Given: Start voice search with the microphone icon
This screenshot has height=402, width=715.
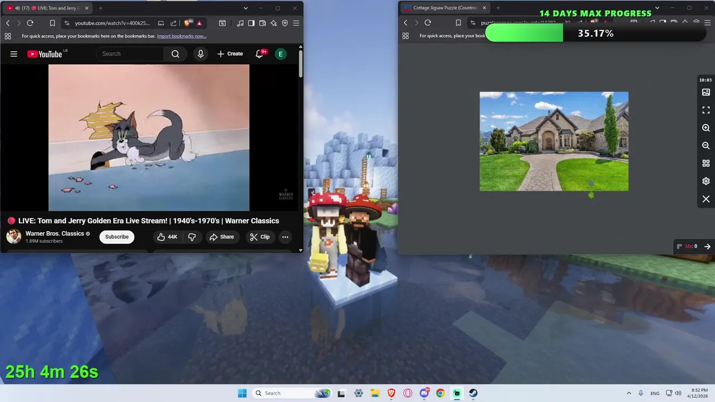Looking at the screenshot, I should 201,54.
